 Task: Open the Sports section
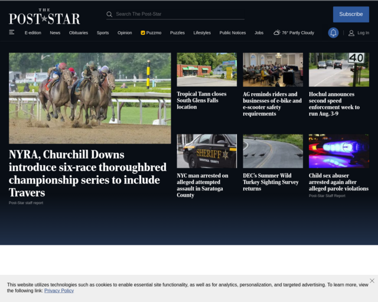pyautogui.click(x=103, y=33)
